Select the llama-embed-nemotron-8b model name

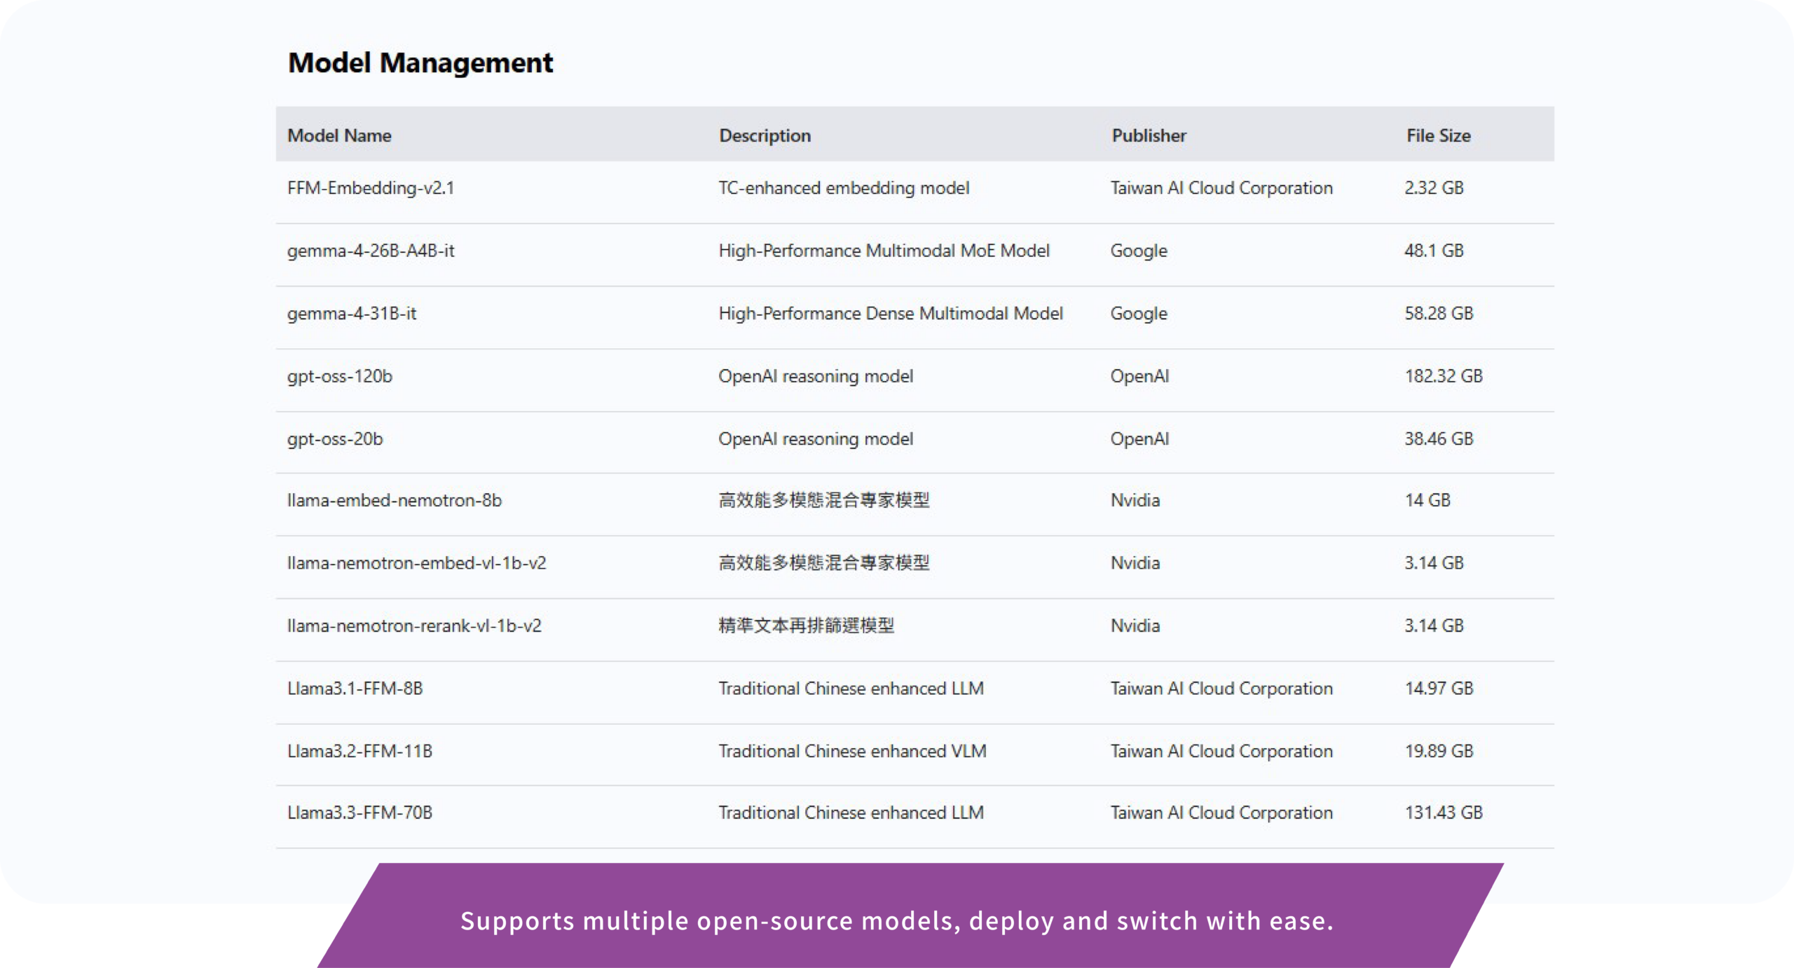point(394,500)
